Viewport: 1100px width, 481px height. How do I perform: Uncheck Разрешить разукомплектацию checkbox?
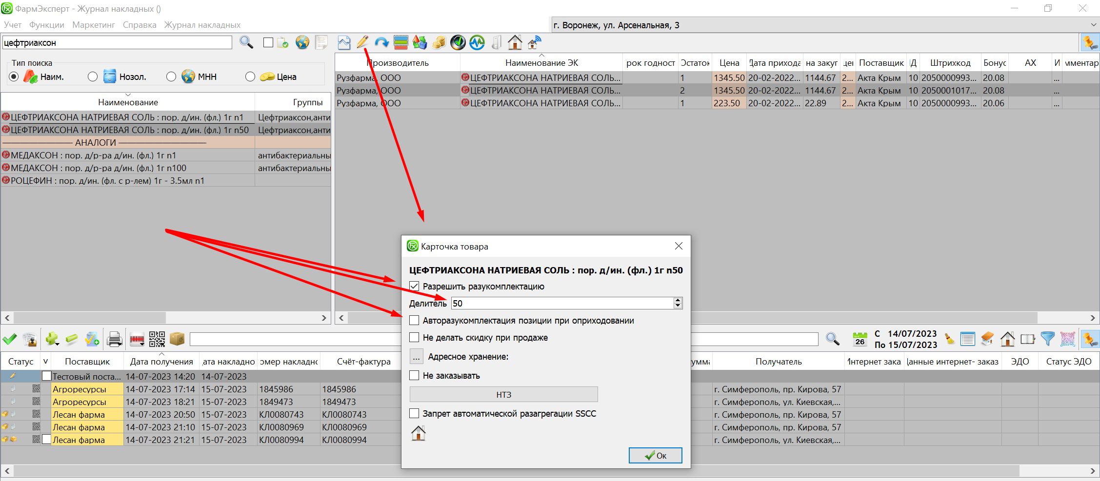click(x=414, y=286)
